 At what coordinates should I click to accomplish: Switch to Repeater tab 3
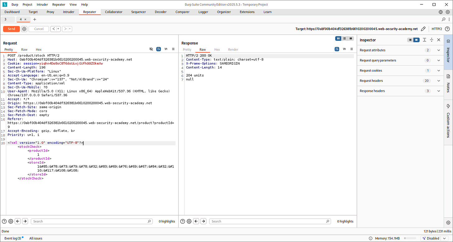pos(5,19)
